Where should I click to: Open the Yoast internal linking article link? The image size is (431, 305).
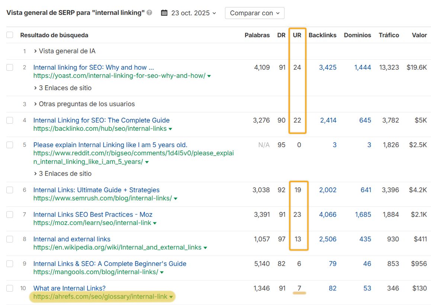click(x=93, y=67)
